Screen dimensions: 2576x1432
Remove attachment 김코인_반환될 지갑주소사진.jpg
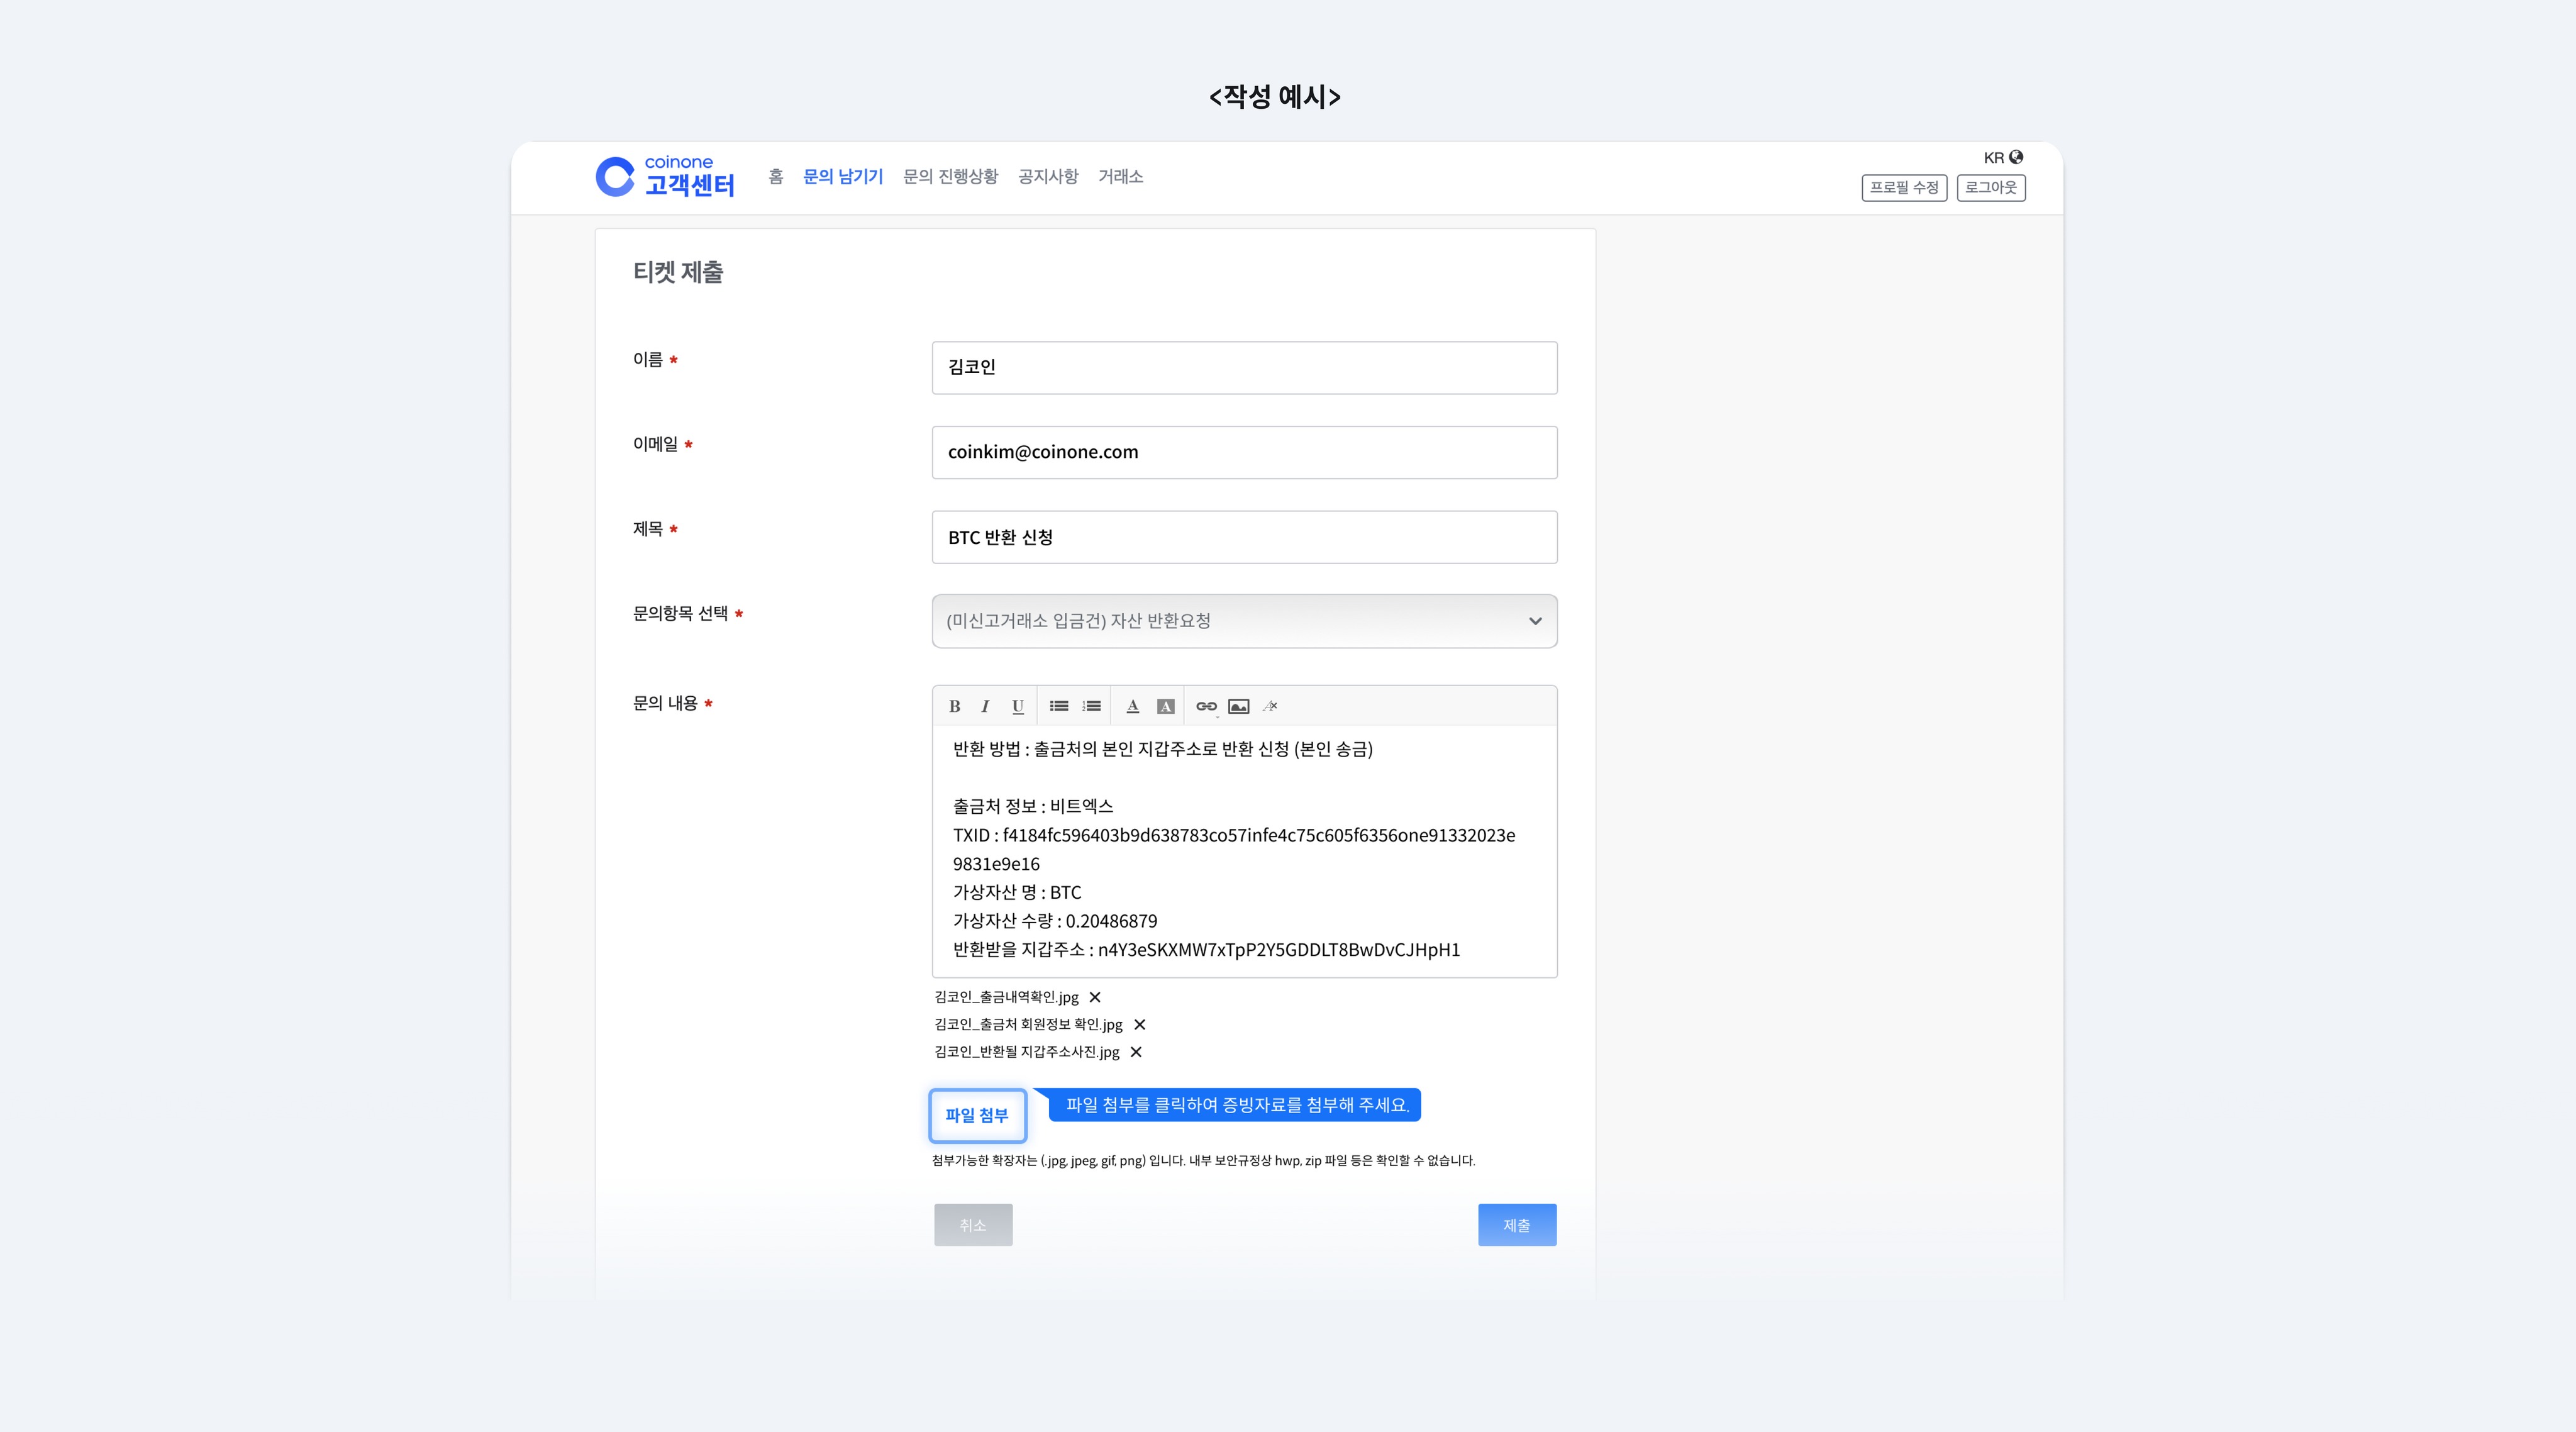(1135, 1052)
